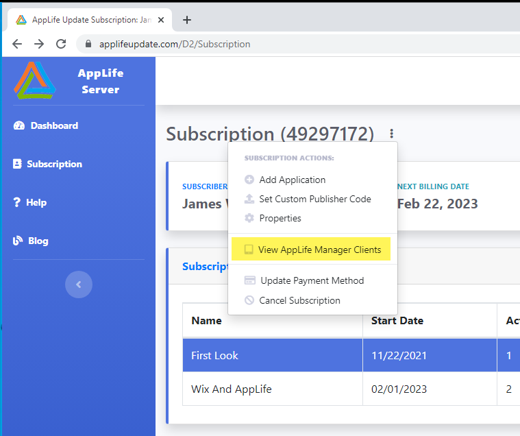The width and height of the screenshot is (520, 436).
Task: Click the SUBSCRIBER label
Action: [205, 186]
